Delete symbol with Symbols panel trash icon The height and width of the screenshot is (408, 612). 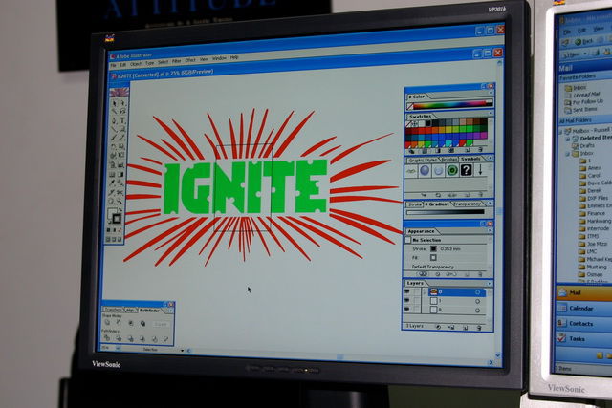click(x=480, y=194)
